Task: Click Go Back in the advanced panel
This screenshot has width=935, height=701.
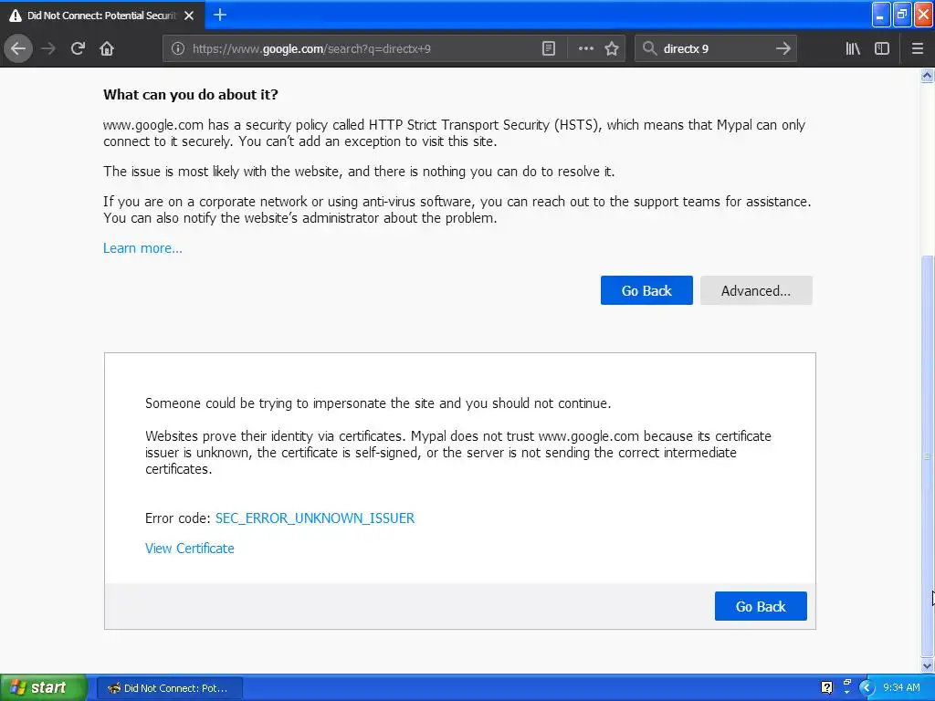Action: (x=761, y=606)
